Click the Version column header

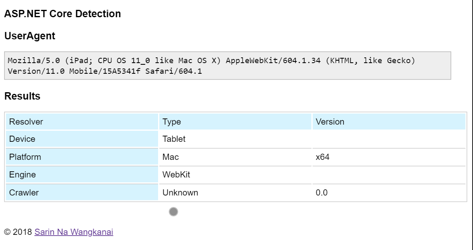click(x=324, y=122)
